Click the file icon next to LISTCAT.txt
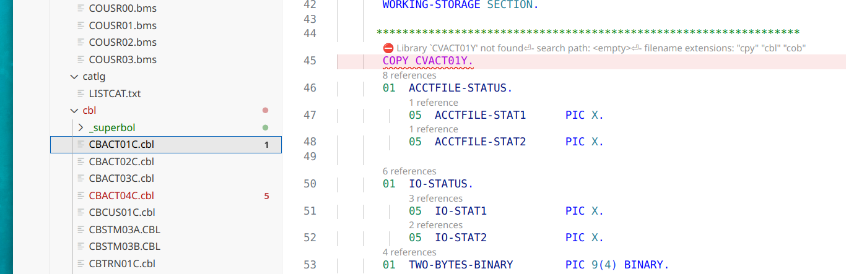Screen dimensions: 846x274 pos(81,93)
